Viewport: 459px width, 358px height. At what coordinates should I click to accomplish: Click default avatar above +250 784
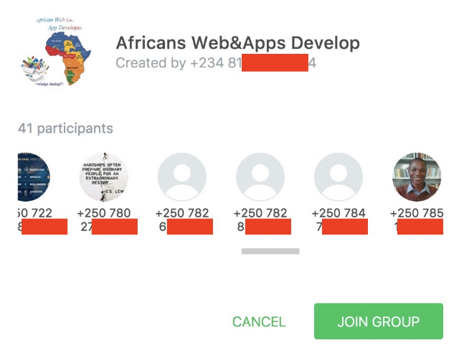click(339, 176)
